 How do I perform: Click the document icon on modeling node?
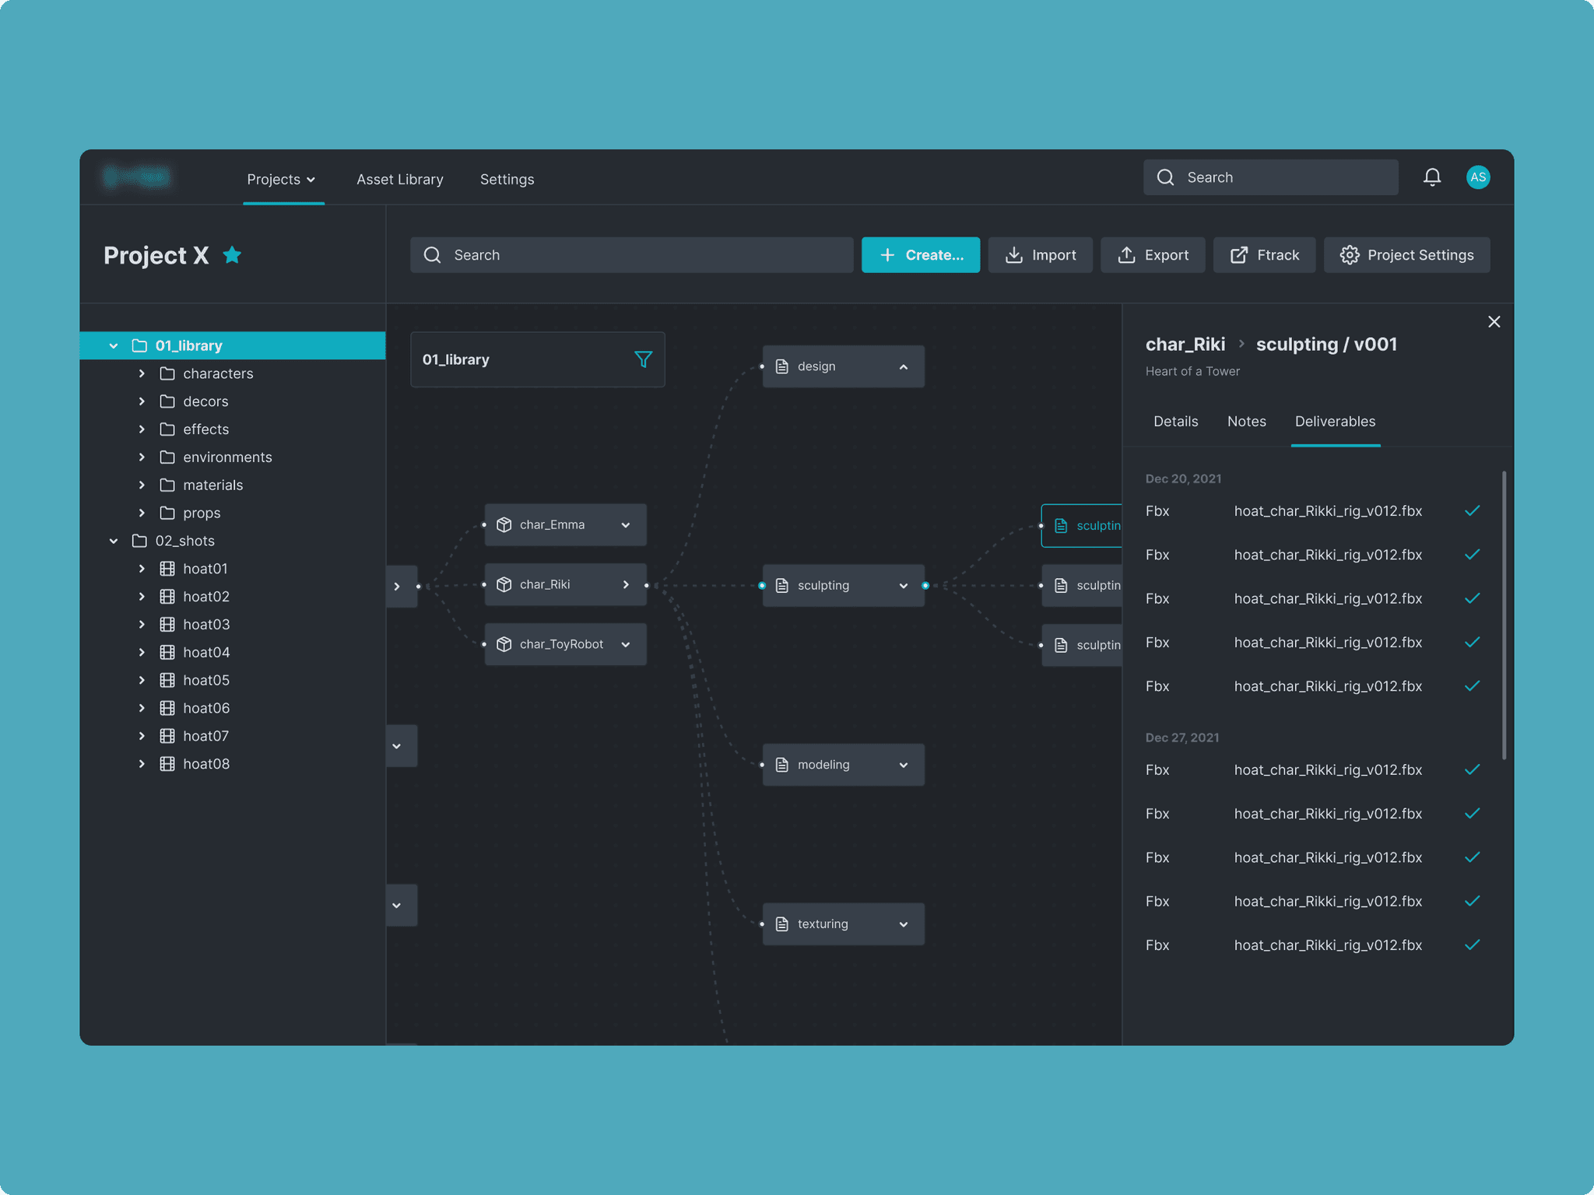pyautogui.click(x=782, y=765)
